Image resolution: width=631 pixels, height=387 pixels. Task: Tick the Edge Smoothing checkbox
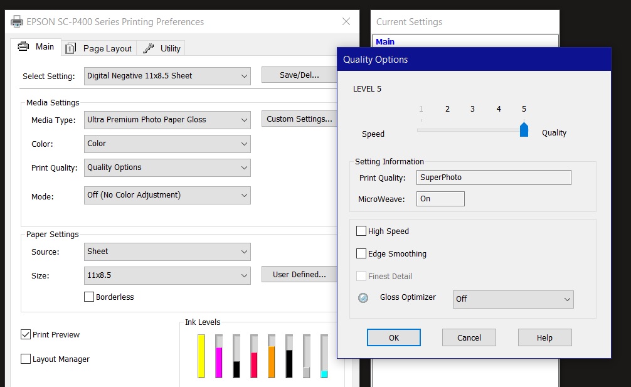click(x=361, y=253)
